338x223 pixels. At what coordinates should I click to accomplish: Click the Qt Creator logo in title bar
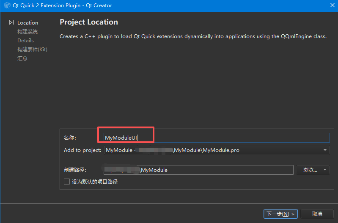[x=7, y=5]
